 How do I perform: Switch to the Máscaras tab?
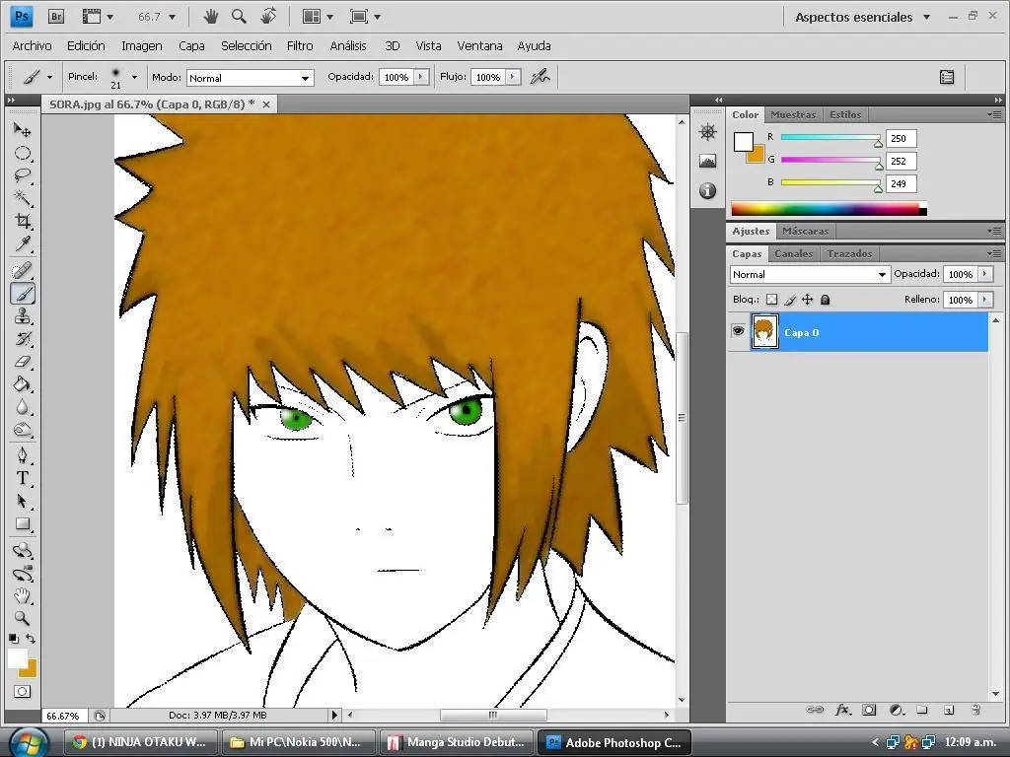805,231
